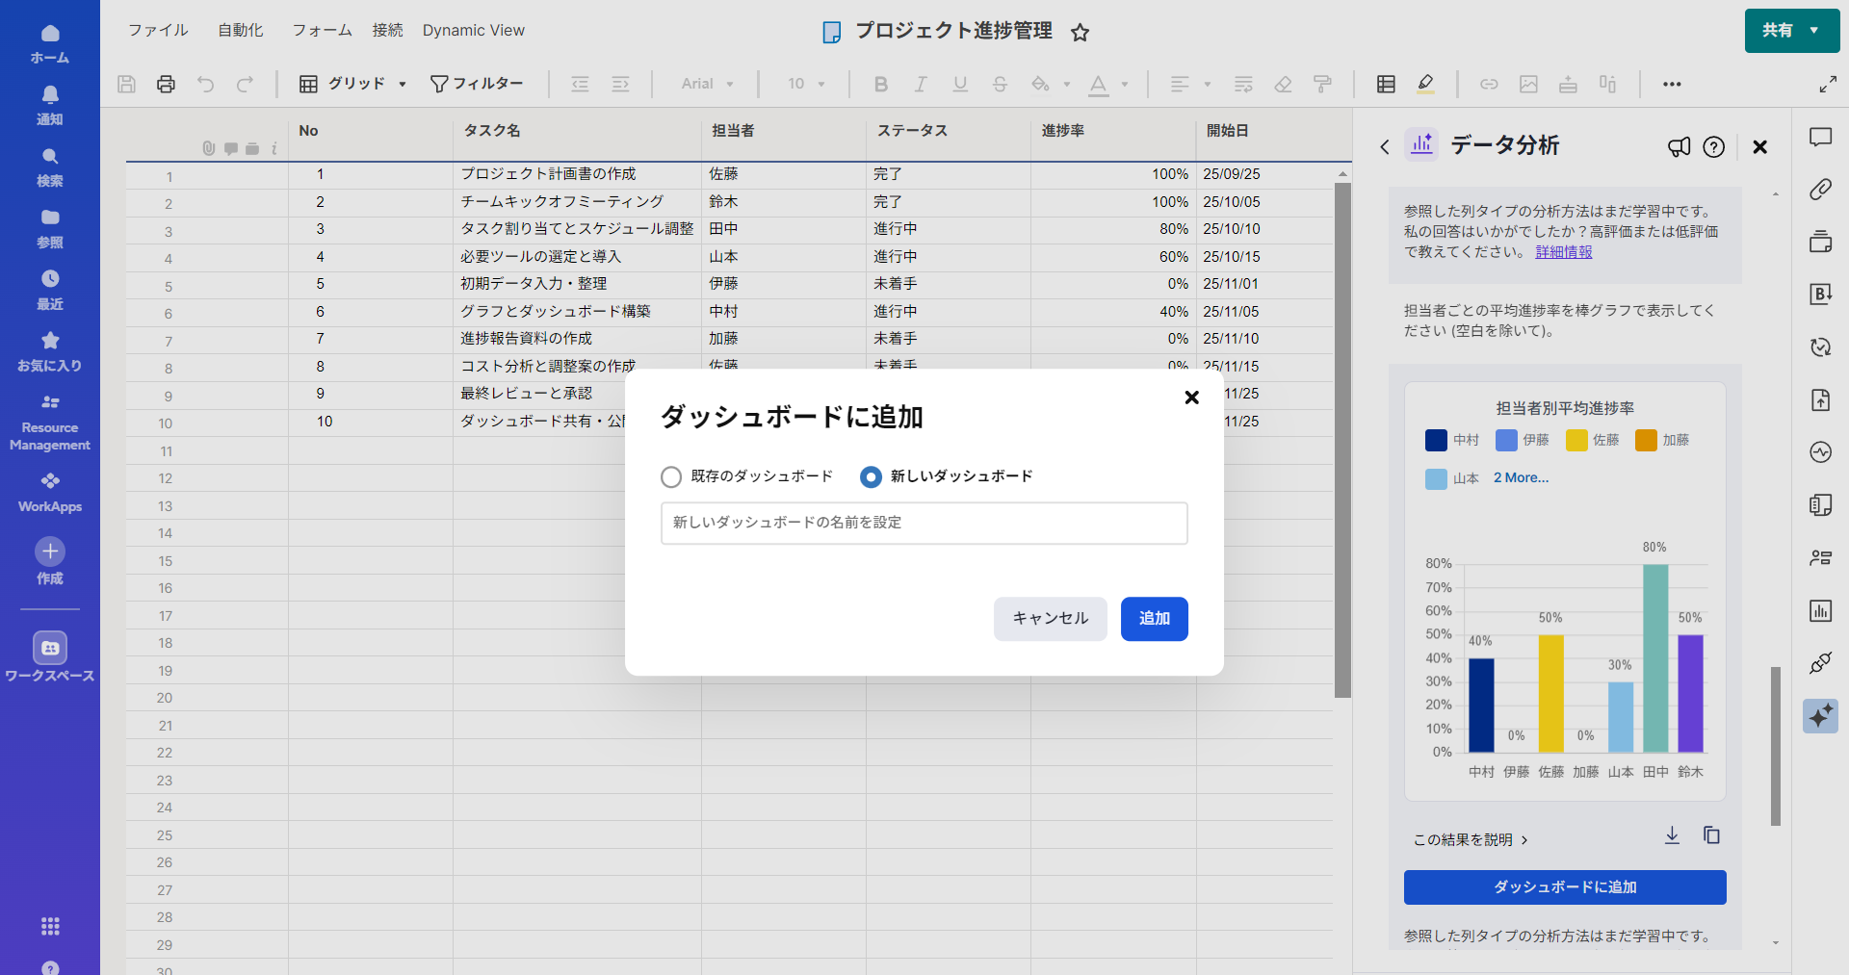Open the 自動化 menu
Viewport: 1849px width, 975px height.
240,31
